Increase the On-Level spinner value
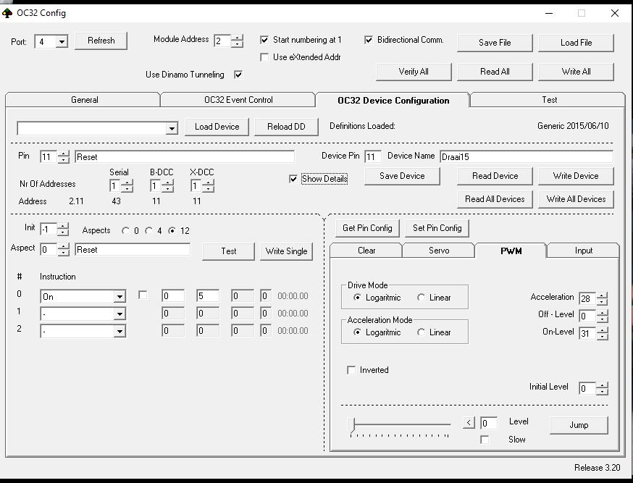 pyautogui.click(x=603, y=330)
